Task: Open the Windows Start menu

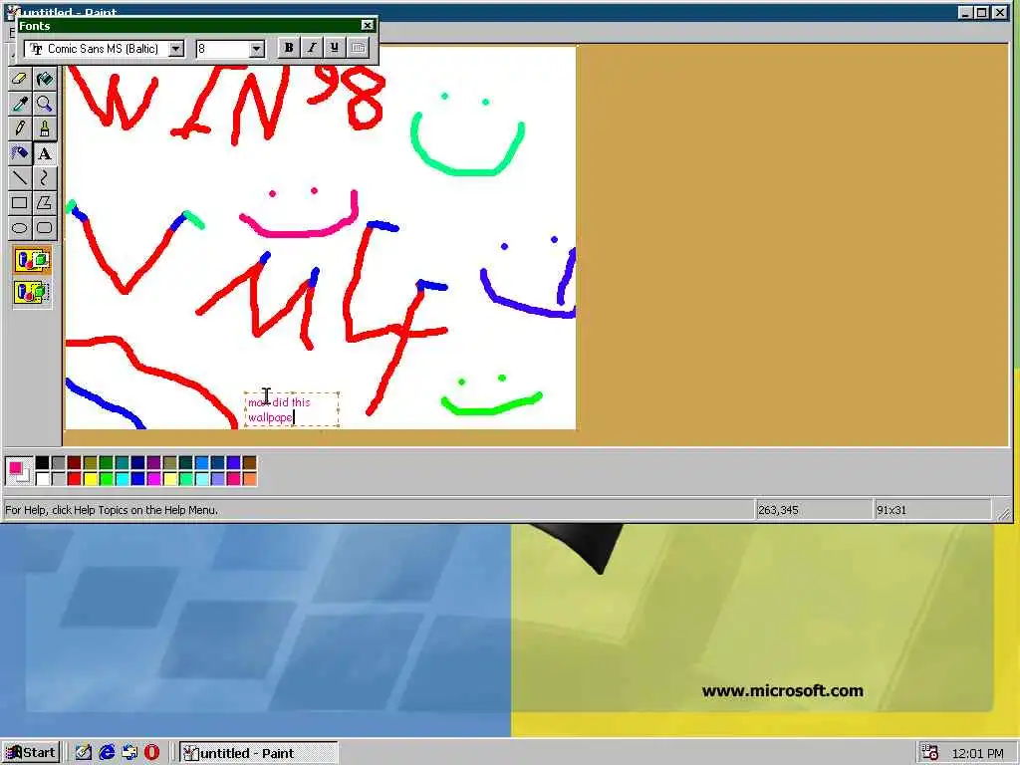Action: coord(31,753)
